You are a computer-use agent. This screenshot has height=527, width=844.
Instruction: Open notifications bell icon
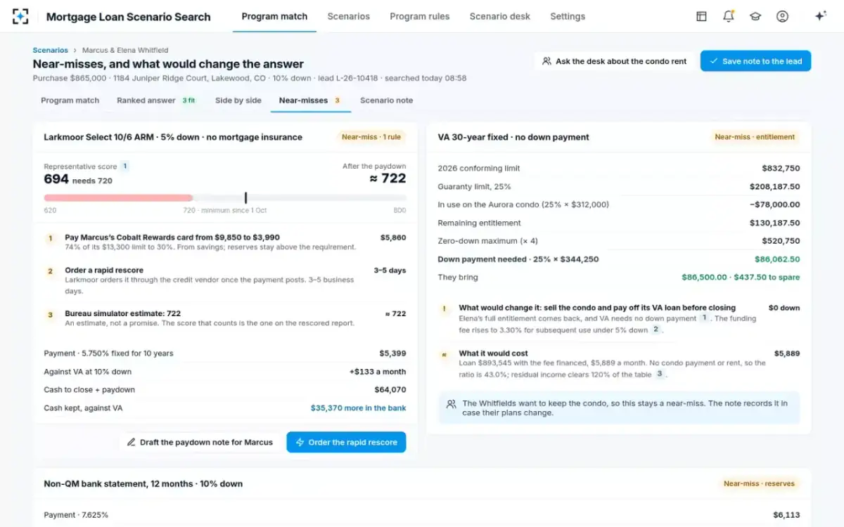729,16
